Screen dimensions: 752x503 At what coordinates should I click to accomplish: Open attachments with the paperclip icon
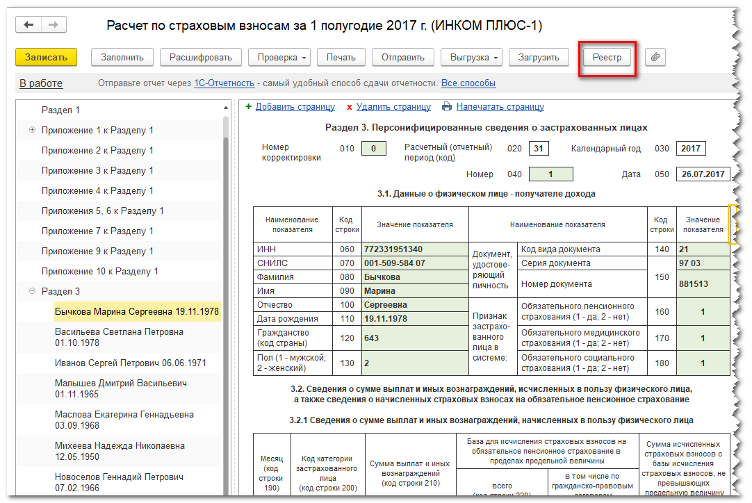coord(655,57)
